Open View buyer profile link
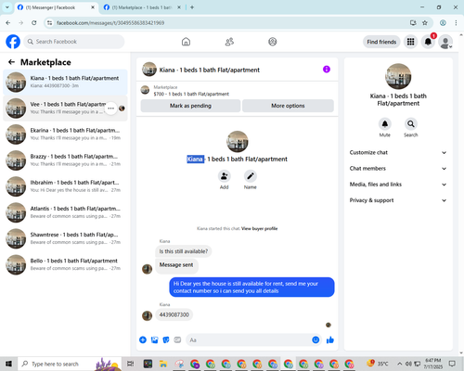The width and height of the screenshot is (464, 371). pos(259,229)
